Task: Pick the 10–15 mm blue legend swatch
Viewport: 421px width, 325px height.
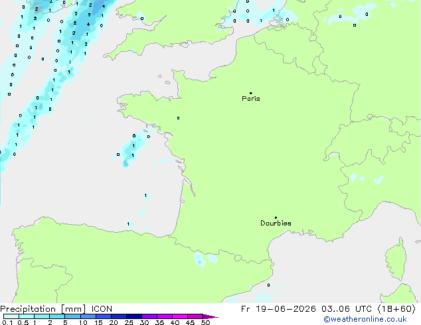Action: pos(88,316)
